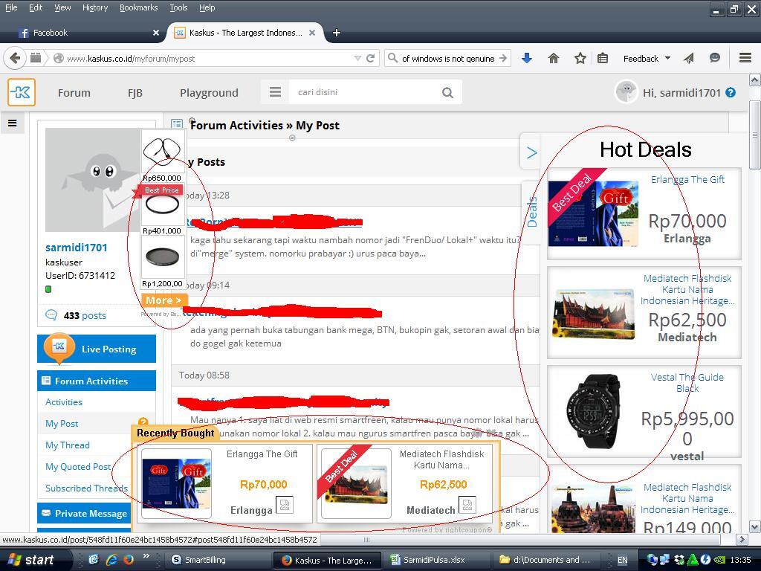This screenshot has height=571, width=761.
Task: Click page scrollbar down arrow
Action: click(x=755, y=526)
